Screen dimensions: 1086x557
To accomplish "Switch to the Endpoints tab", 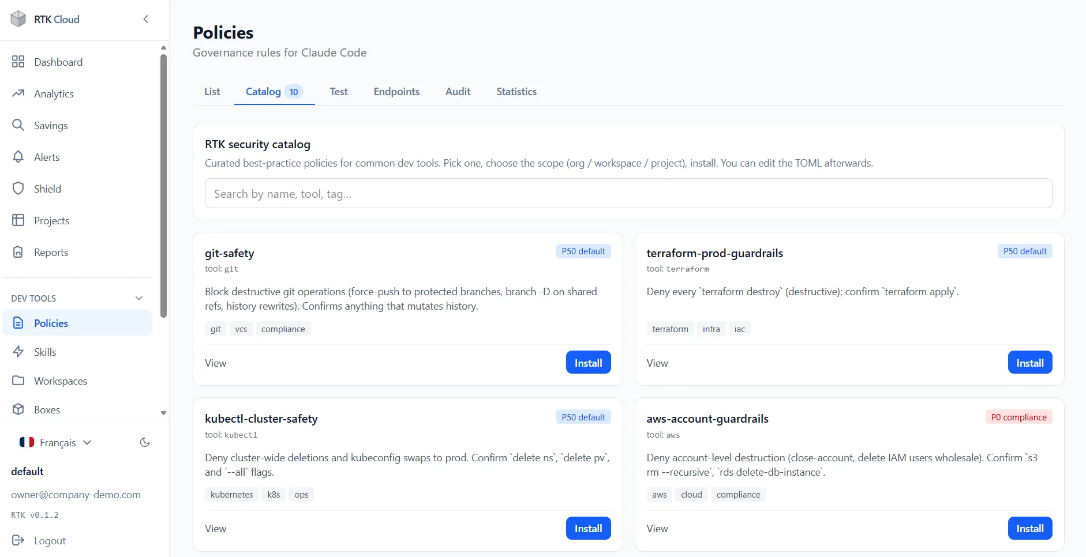I will coord(396,92).
